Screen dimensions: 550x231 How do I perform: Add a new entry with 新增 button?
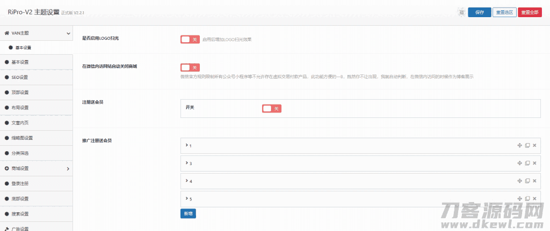tap(188, 213)
